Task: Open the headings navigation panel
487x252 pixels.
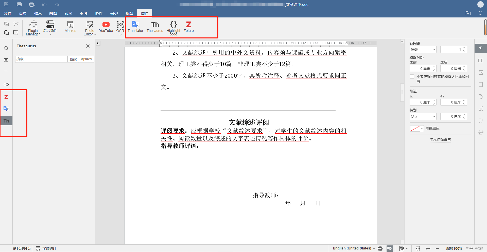Action: 6,72
